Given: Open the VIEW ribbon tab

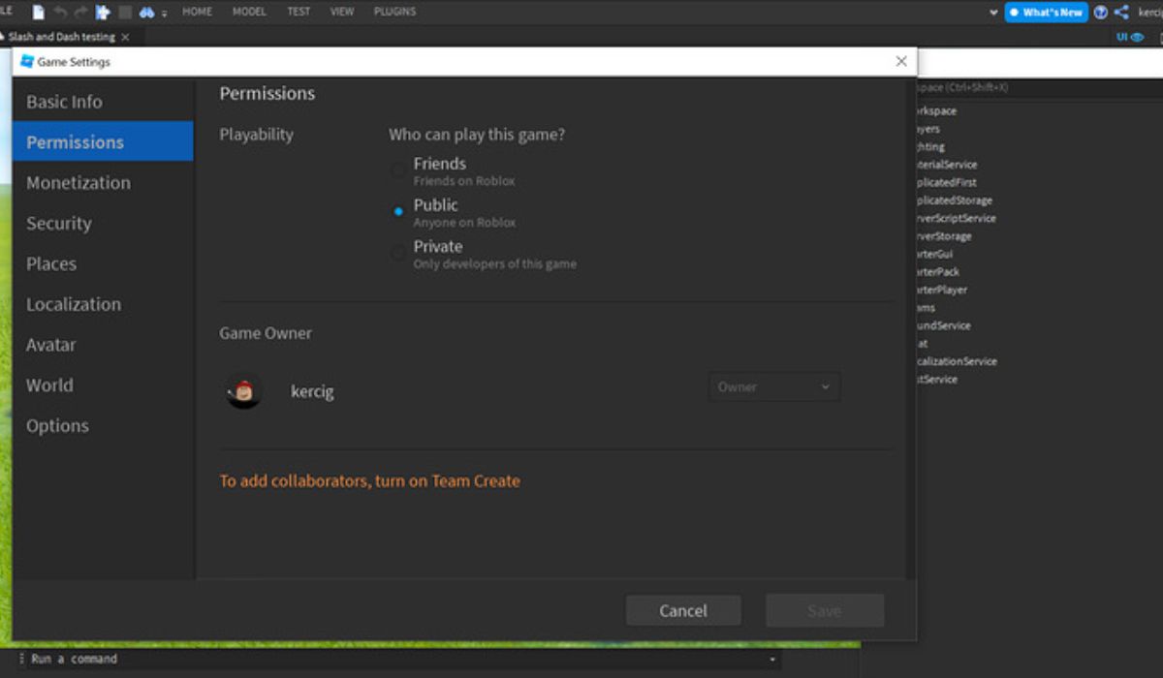Looking at the screenshot, I should click(342, 12).
